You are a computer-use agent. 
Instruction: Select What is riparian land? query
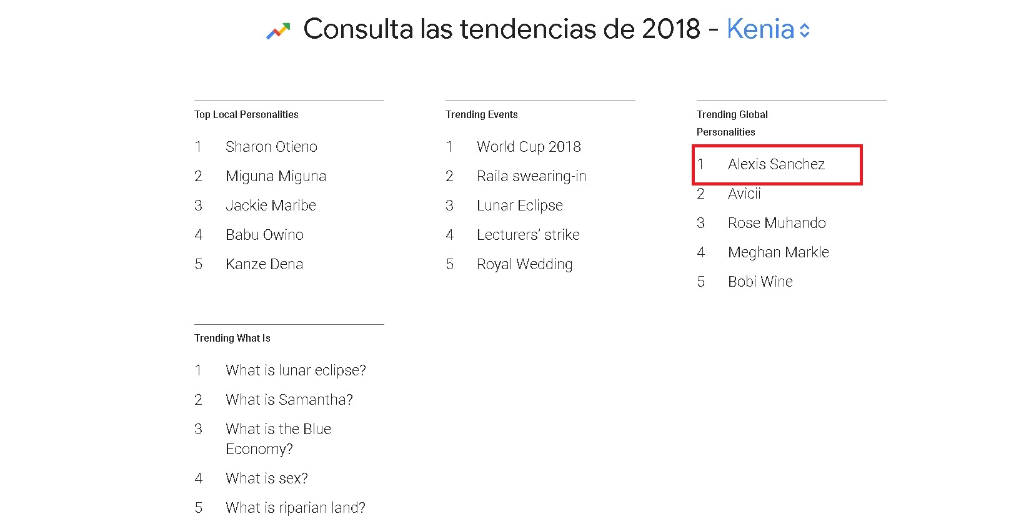tap(295, 508)
